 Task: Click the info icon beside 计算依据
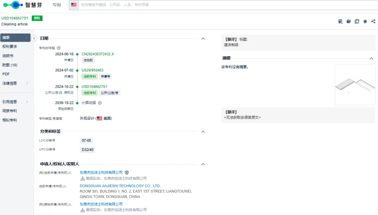tap(100, 103)
